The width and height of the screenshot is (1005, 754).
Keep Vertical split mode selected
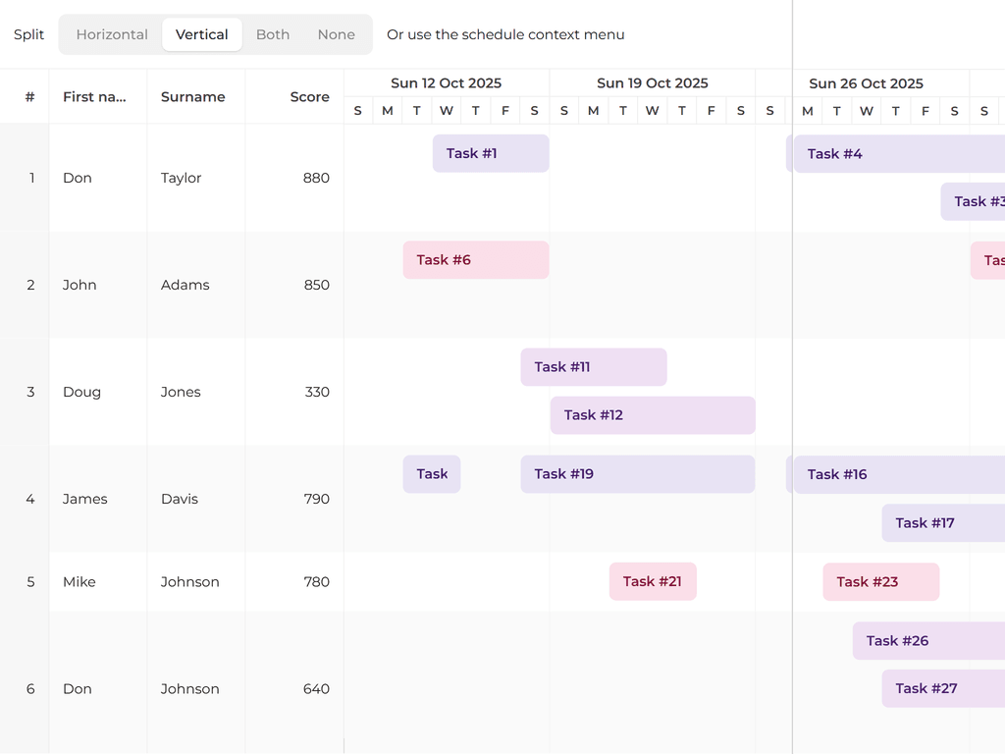point(202,33)
